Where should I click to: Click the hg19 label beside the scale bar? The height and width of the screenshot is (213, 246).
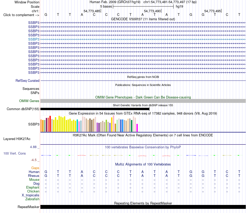[x=179, y=6]
